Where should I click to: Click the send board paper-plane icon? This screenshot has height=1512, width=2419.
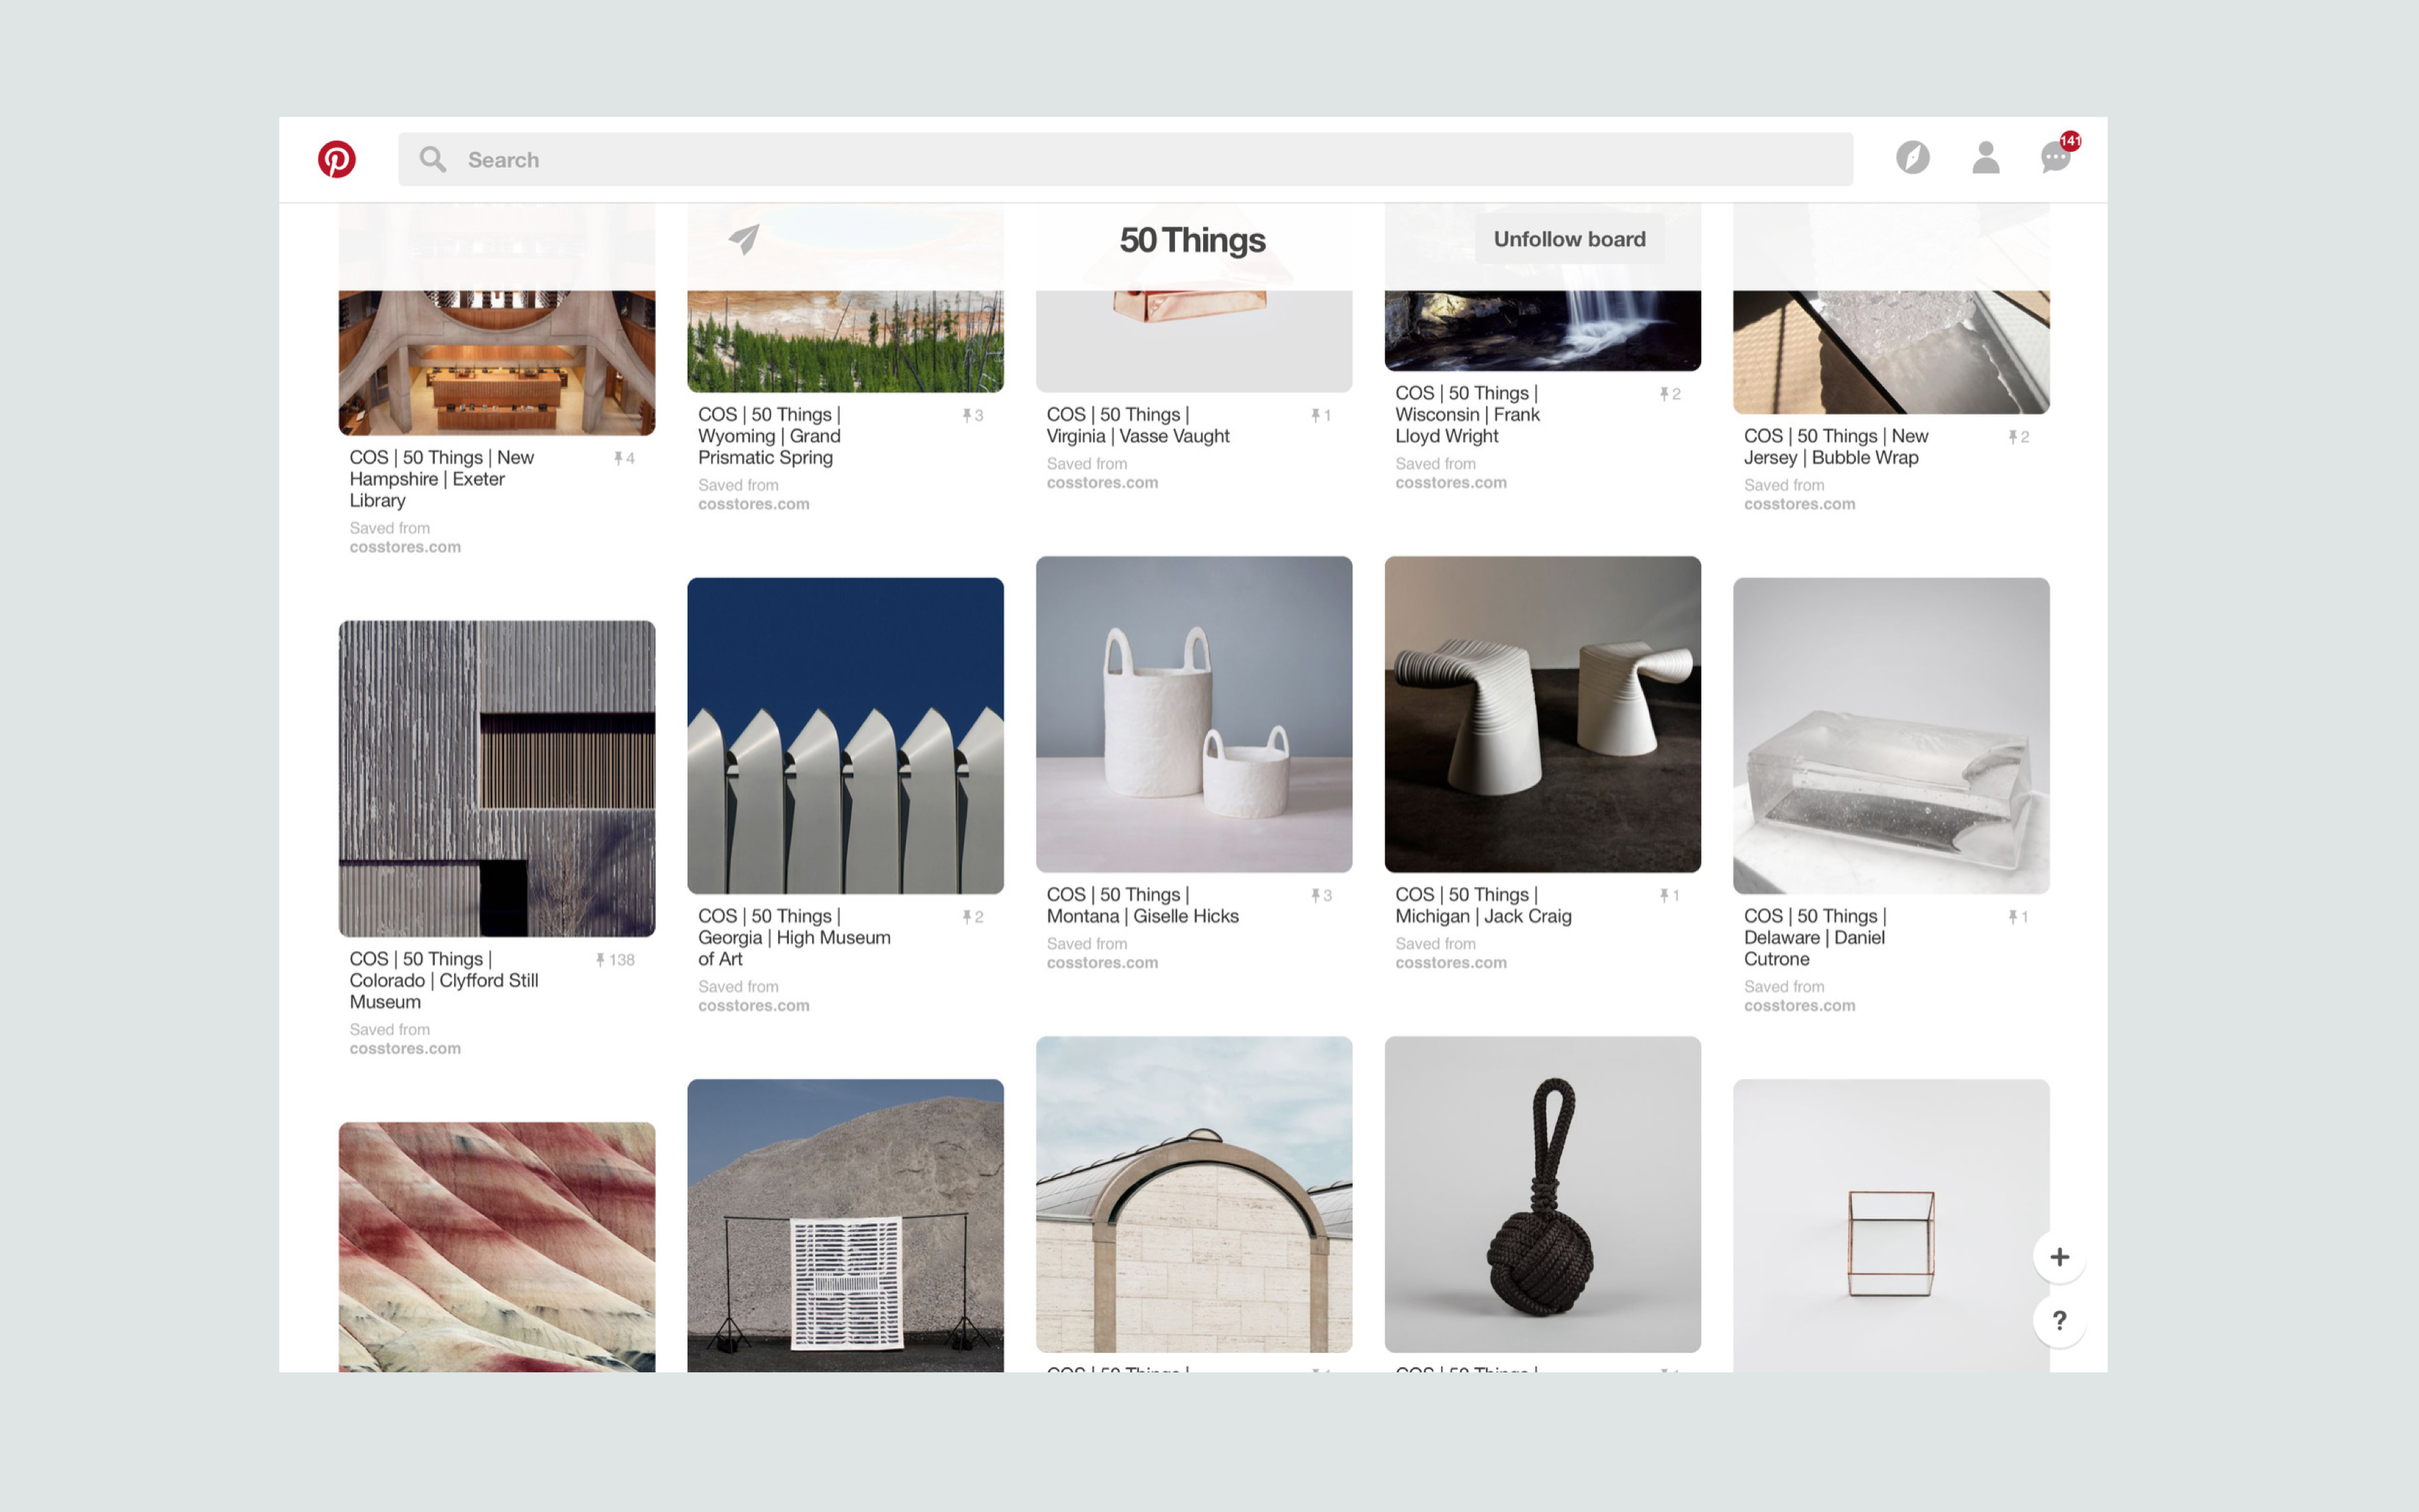pos(744,239)
